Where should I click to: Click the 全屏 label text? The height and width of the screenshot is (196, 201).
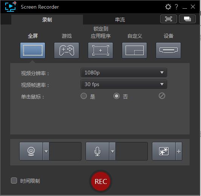point(33,36)
